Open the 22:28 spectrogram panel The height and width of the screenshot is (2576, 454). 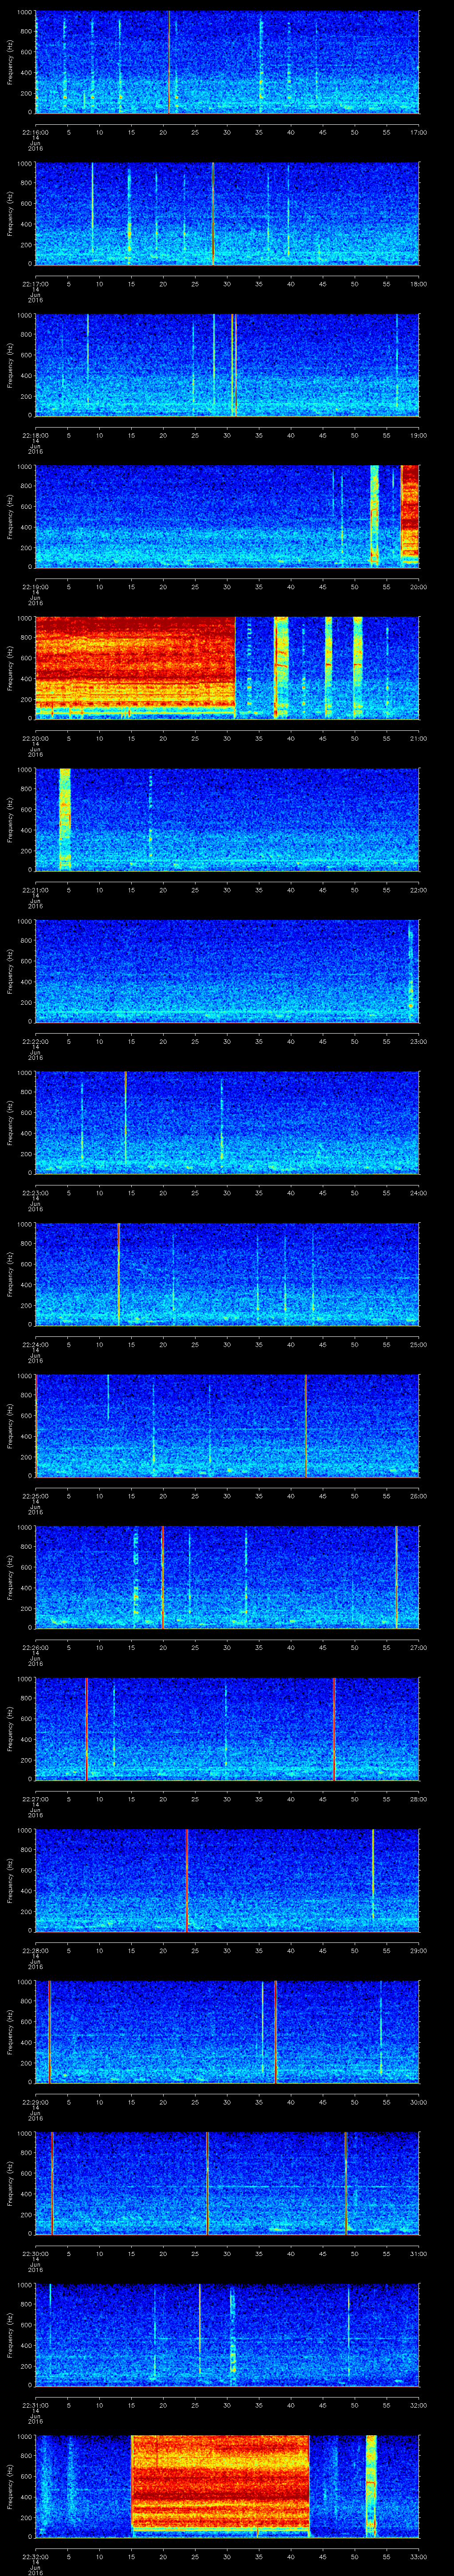[x=227, y=1879]
